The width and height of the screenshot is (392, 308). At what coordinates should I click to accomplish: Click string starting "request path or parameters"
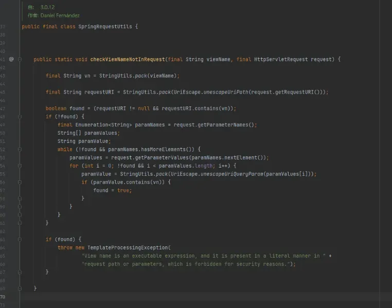point(186,264)
